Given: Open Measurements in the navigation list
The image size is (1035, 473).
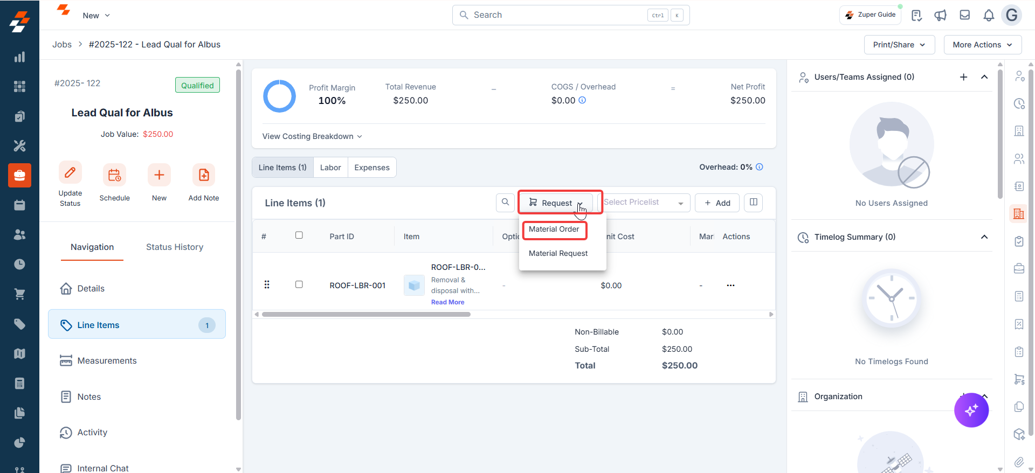Looking at the screenshot, I should [137, 361].
